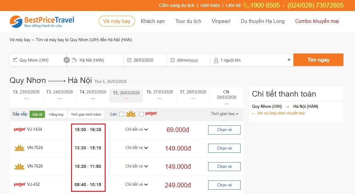Click the BestPriceTravel logo

click(42, 21)
